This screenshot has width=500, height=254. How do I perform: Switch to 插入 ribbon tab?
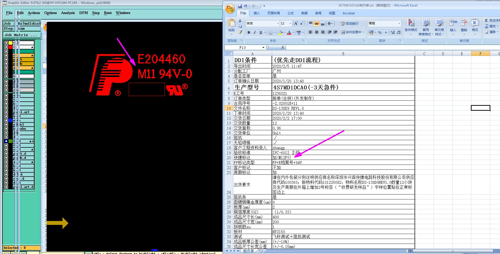point(257,13)
